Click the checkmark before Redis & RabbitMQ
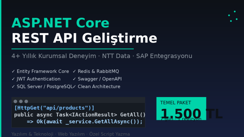Image resolution: width=244 pixels, height=137 pixels. click(x=74, y=71)
